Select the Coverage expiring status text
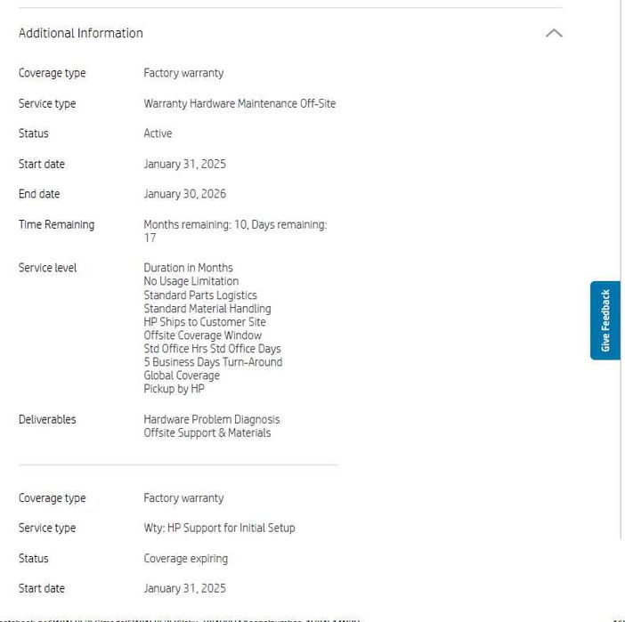 185,559
